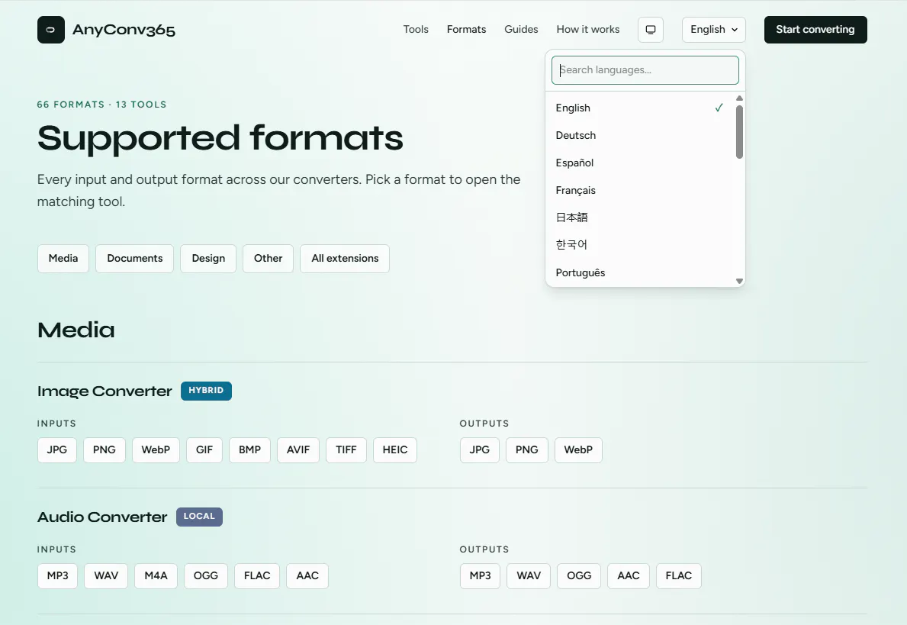Screen dimensions: 907x625
Task: Choose M4A input format
Action: coord(156,576)
